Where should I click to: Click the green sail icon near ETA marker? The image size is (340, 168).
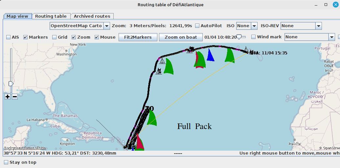coord(230,55)
